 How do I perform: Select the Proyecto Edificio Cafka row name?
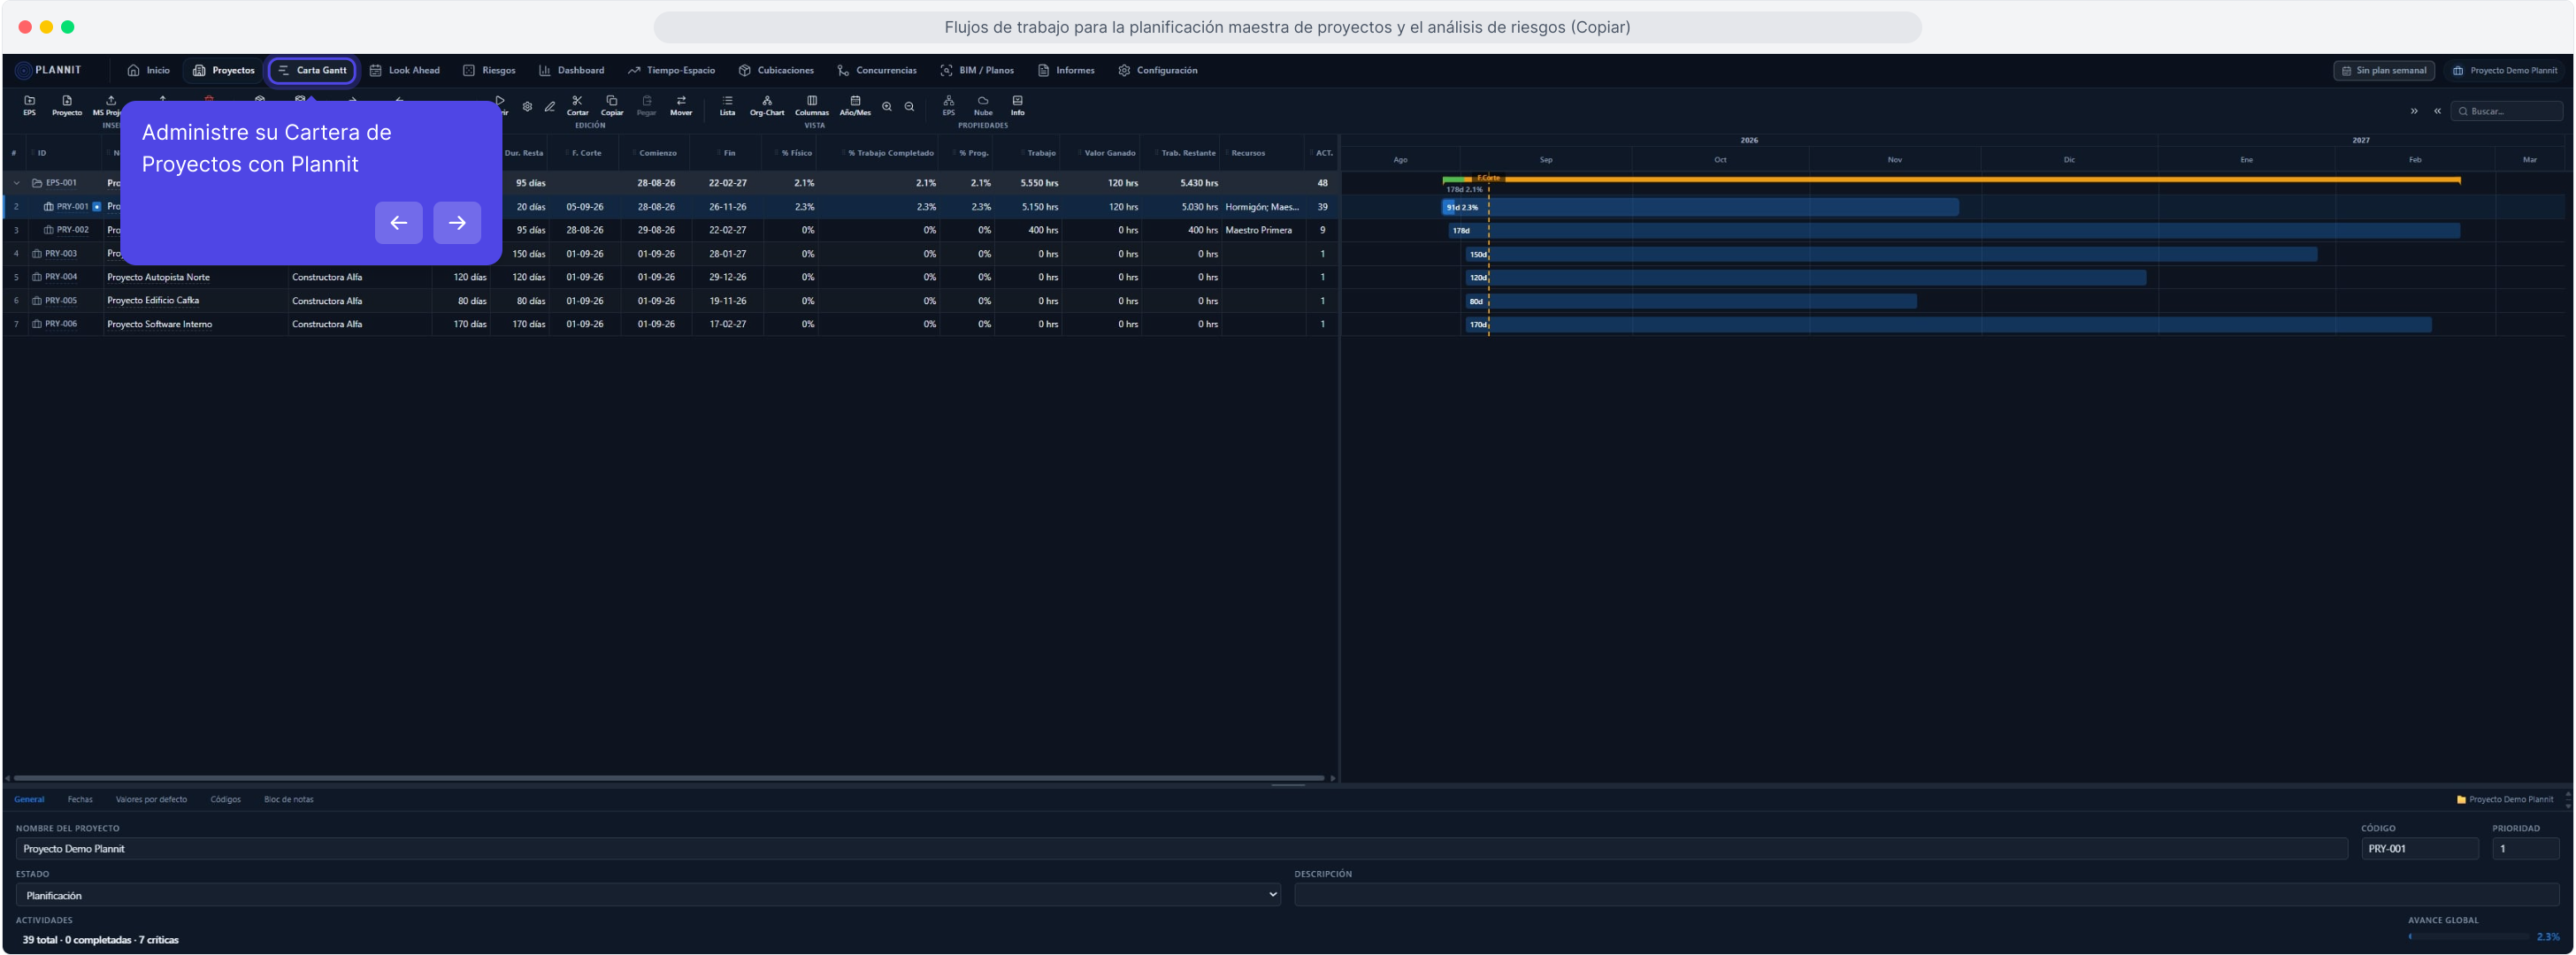pyautogui.click(x=153, y=300)
